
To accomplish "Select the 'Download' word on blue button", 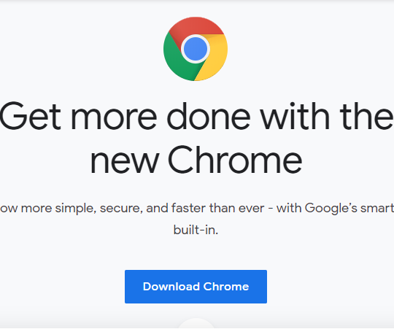I will click(x=171, y=287).
